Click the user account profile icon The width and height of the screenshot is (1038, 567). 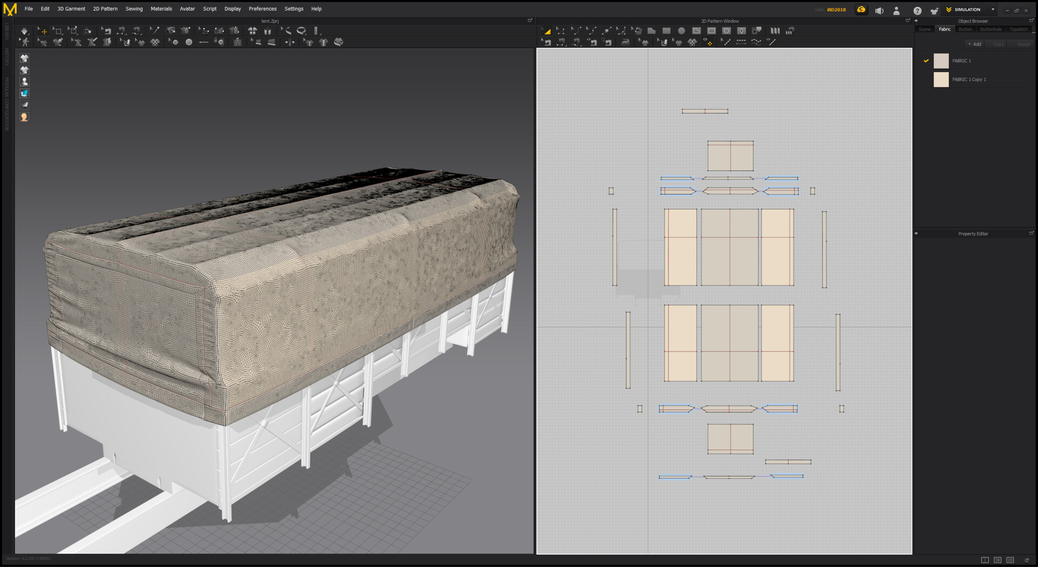tap(896, 10)
